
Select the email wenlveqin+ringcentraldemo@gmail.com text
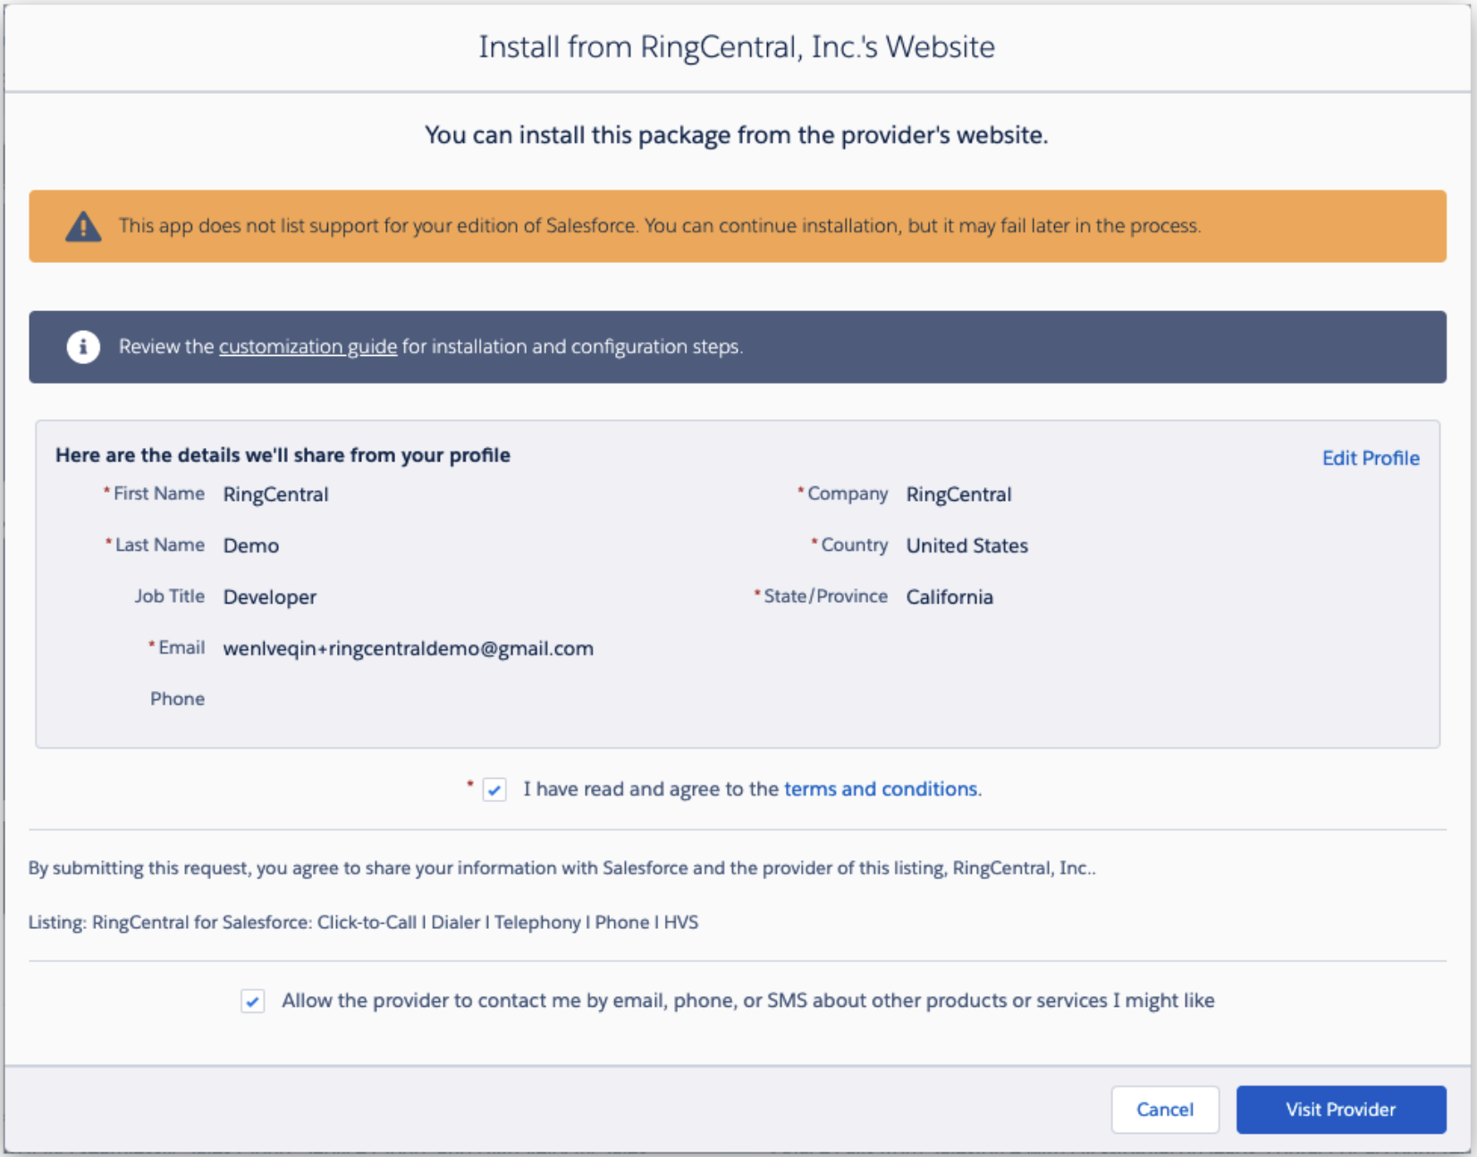click(408, 648)
